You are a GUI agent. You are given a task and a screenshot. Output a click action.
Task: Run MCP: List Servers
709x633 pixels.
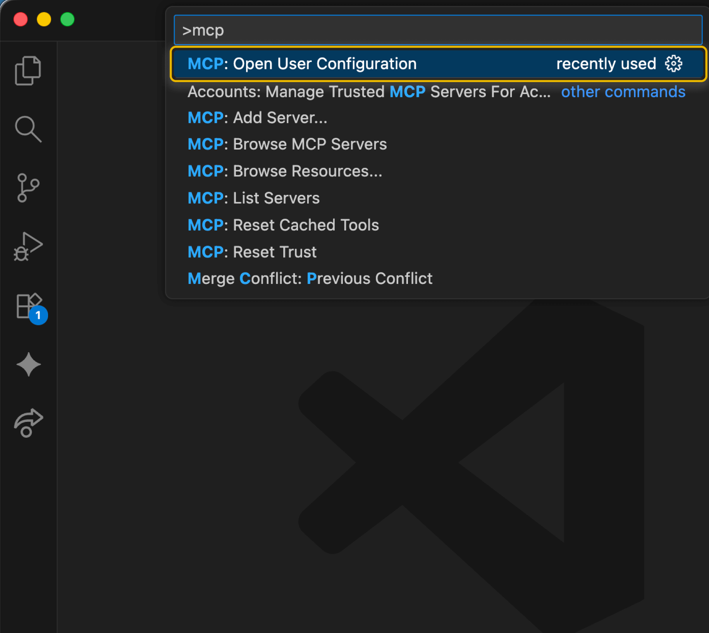click(253, 198)
